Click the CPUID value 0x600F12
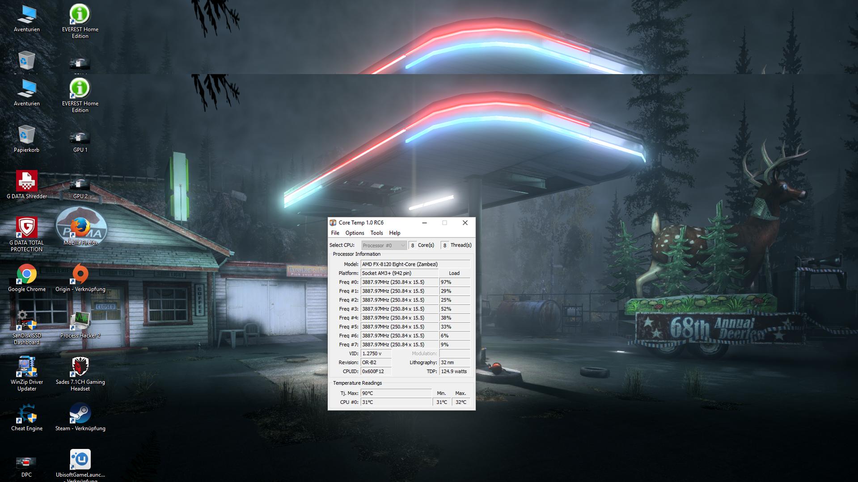 (x=376, y=371)
